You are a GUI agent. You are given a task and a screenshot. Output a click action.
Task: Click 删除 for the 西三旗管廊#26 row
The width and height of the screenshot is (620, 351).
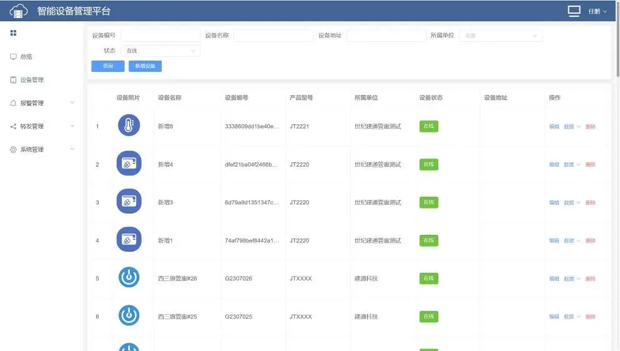click(591, 279)
